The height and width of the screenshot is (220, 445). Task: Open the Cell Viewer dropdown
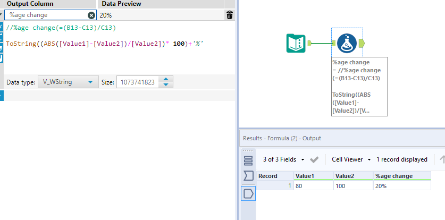tap(351, 159)
